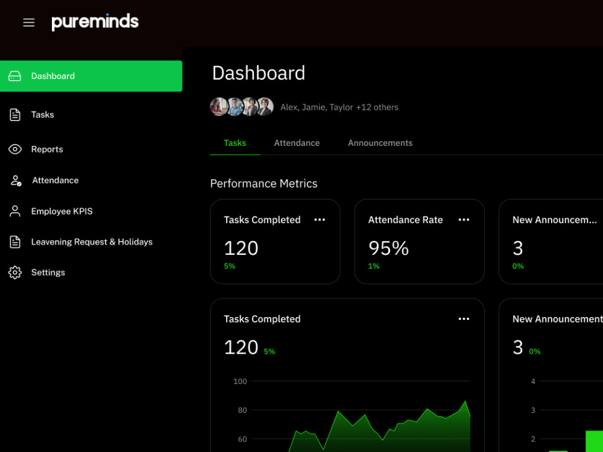
Task: Click the Dashboard page heading
Action: [x=259, y=73]
